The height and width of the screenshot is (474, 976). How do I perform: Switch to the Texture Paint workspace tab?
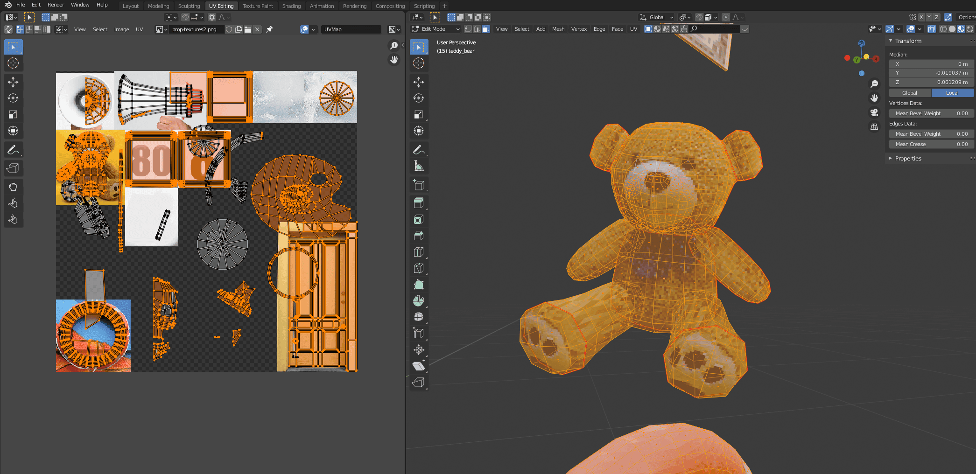[257, 6]
